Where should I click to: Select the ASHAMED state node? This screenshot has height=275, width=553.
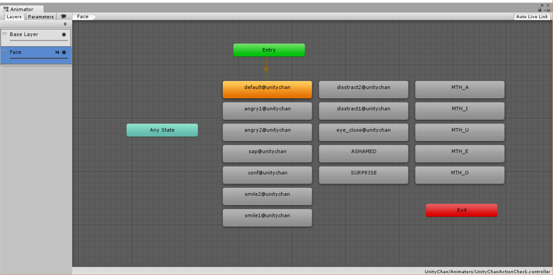pos(363,154)
